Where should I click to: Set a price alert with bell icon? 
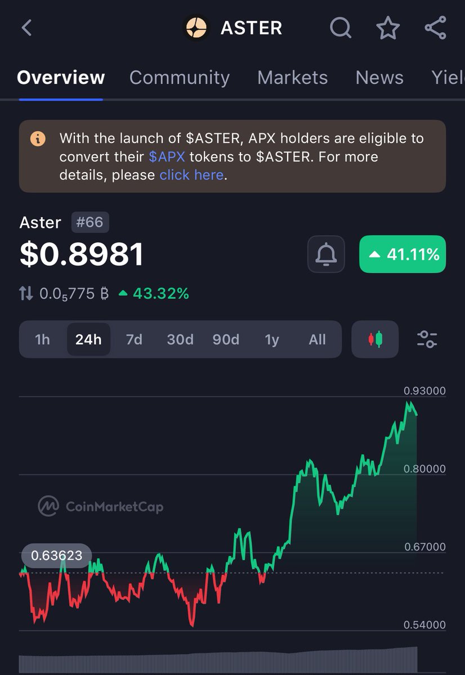(326, 254)
